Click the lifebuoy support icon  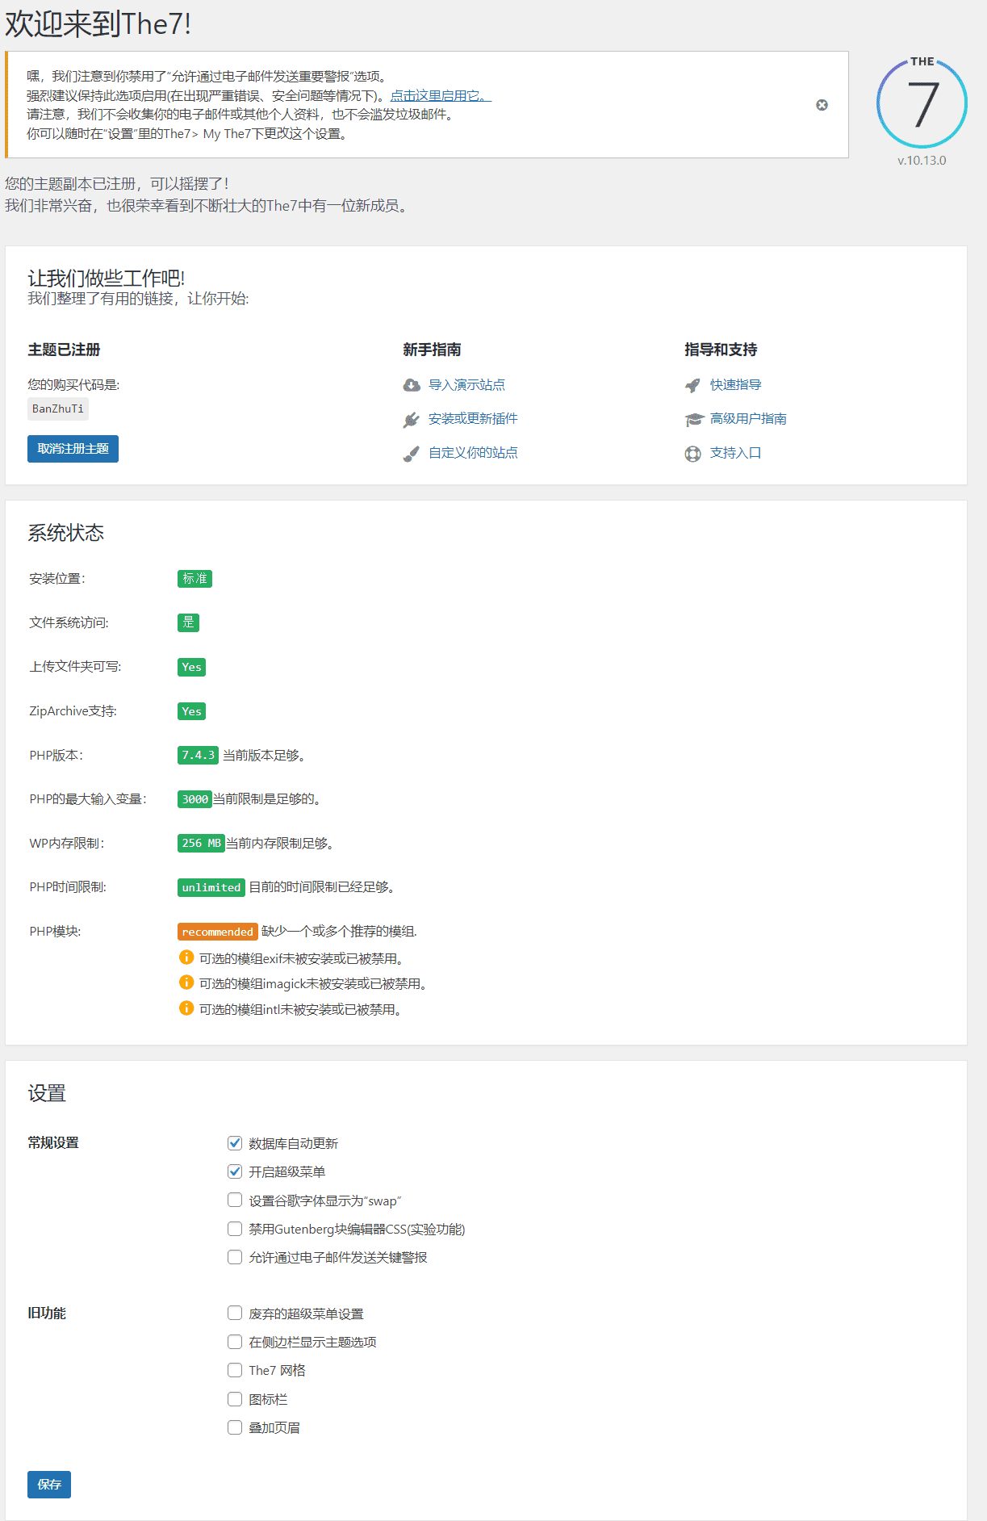pyautogui.click(x=692, y=454)
